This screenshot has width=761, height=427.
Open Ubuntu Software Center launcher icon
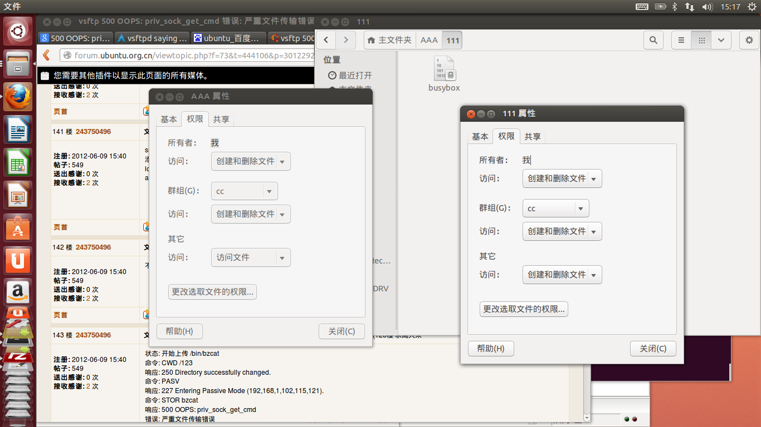pyautogui.click(x=18, y=228)
